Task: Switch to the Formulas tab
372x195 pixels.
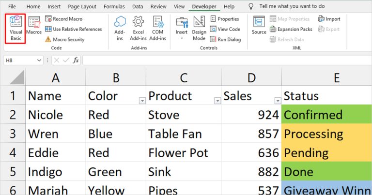Action: pyautogui.click(x=114, y=6)
